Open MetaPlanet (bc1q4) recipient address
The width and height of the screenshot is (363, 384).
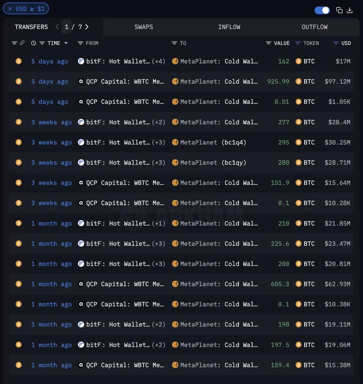click(x=213, y=142)
